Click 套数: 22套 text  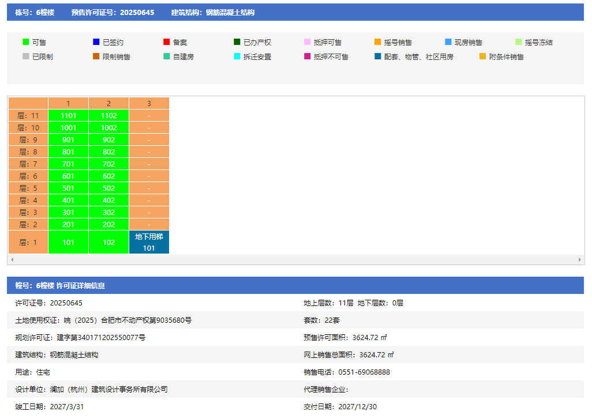click(x=321, y=320)
